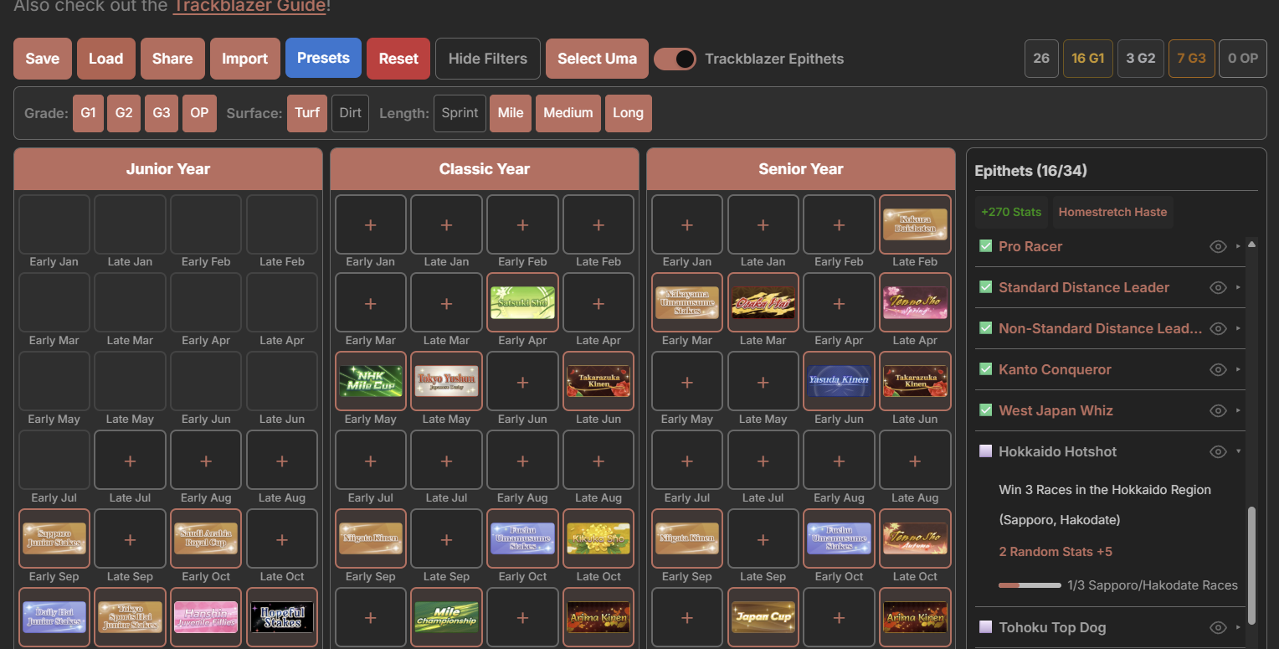Expand the Pro Racer epithet details
1279x649 pixels.
click(x=1239, y=246)
